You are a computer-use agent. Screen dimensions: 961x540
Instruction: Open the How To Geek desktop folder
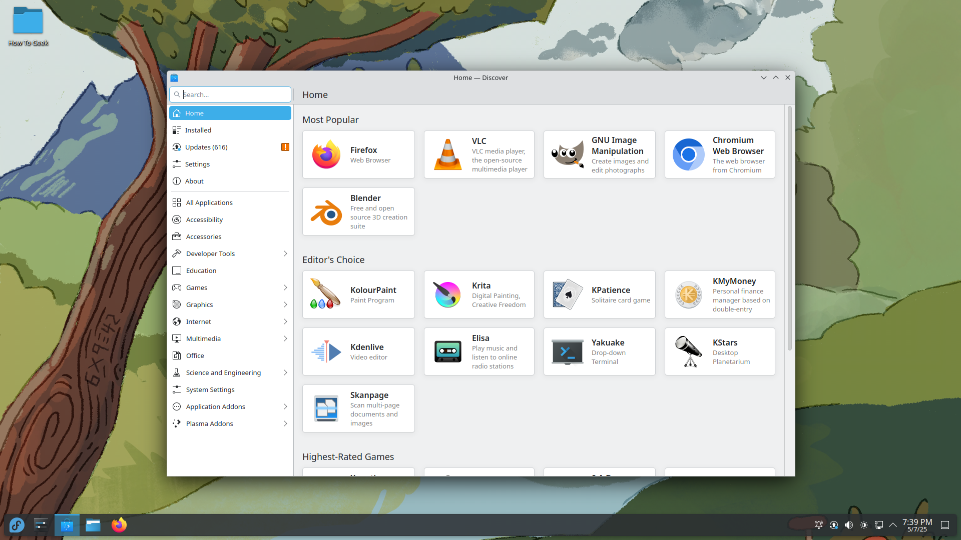point(28,26)
